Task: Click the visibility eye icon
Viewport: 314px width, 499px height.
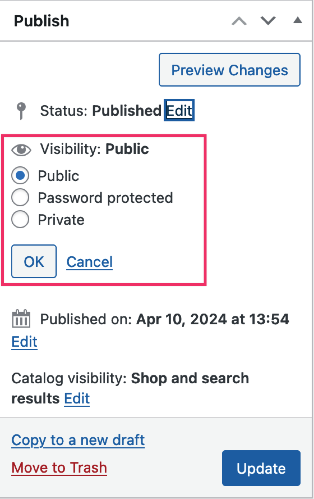Action: click(21, 149)
